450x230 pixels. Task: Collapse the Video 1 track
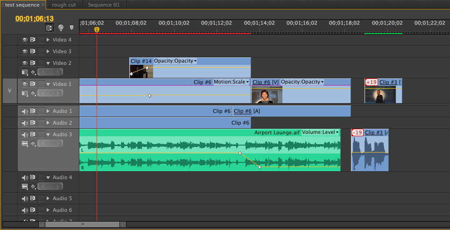[48, 84]
